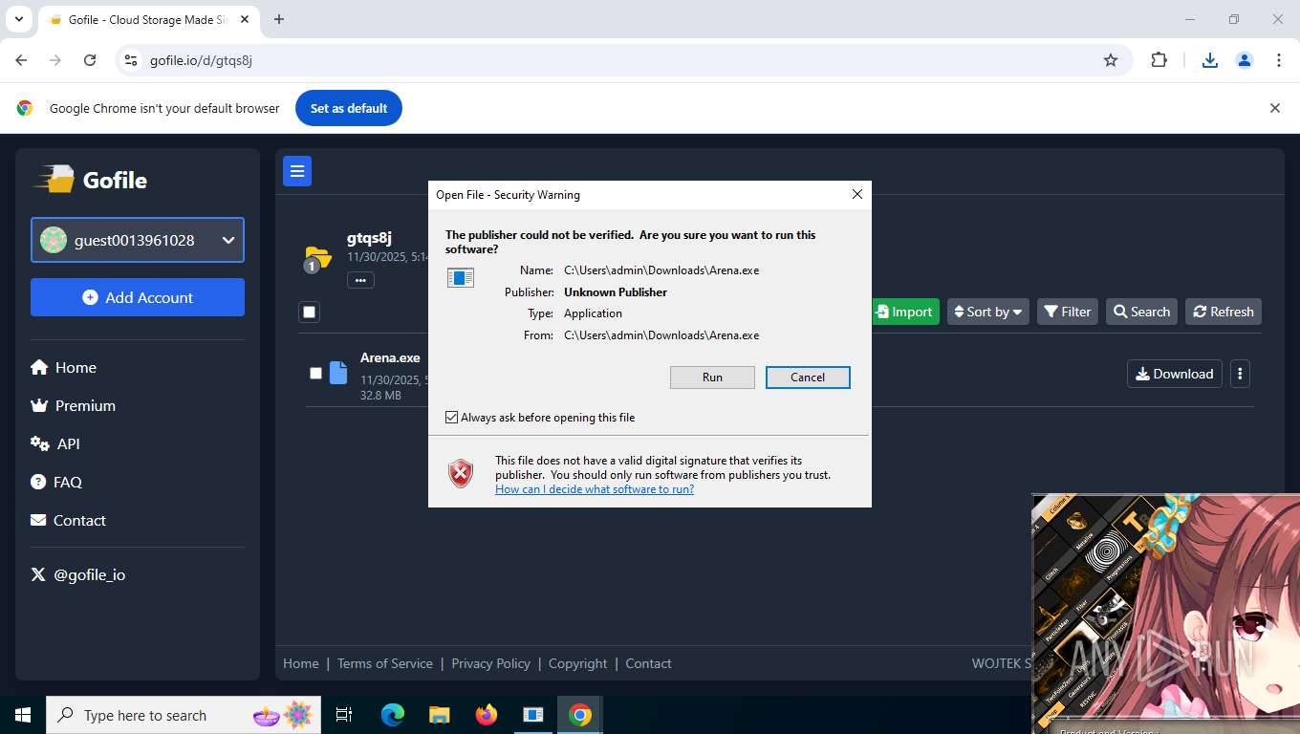
Task: Switch to Chrome taskbar icon
Action: 580,715
